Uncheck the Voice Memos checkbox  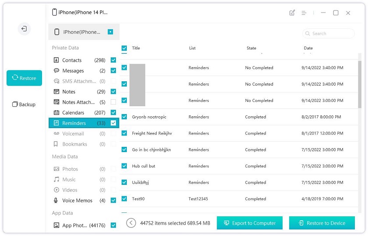pos(113,200)
